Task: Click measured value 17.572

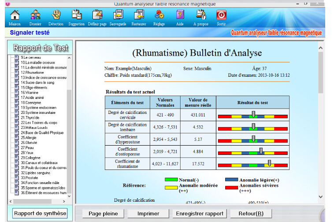Action: [x=198, y=164]
